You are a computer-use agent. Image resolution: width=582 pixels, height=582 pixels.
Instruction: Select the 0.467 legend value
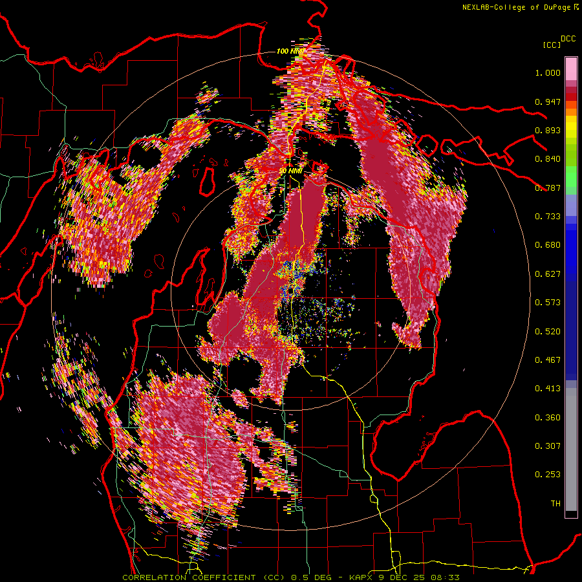click(x=548, y=360)
